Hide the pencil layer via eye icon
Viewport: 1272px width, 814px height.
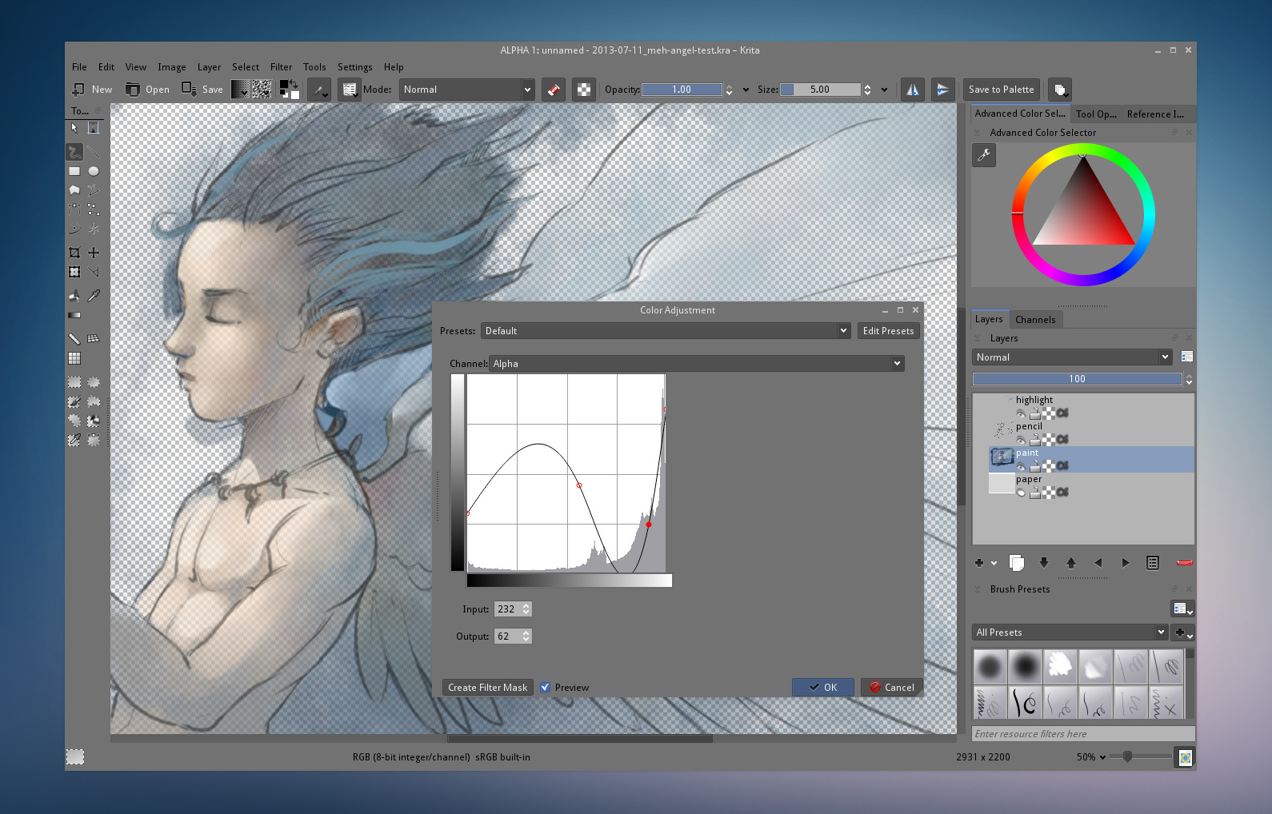pyautogui.click(x=1021, y=440)
